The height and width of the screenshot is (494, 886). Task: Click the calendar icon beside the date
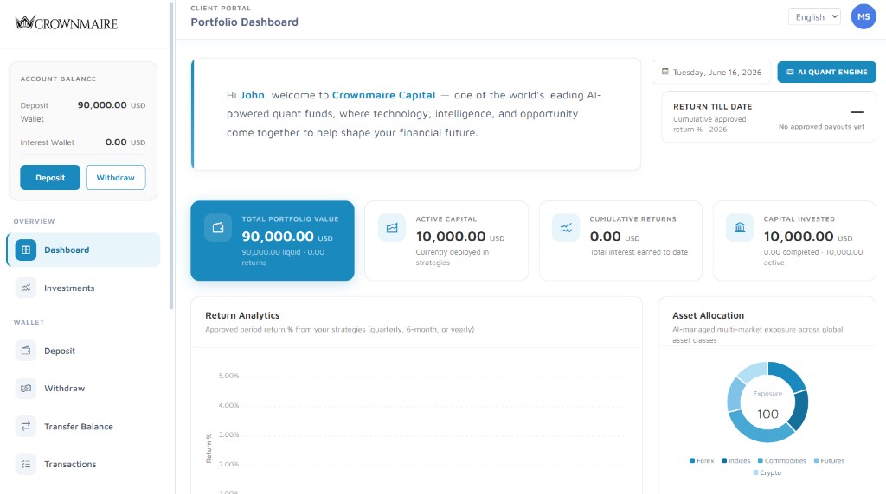[665, 72]
